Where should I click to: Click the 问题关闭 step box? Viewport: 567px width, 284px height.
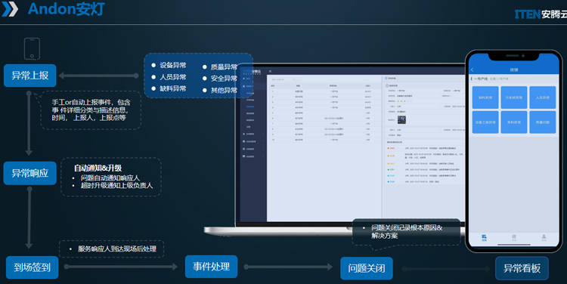coord(367,268)
